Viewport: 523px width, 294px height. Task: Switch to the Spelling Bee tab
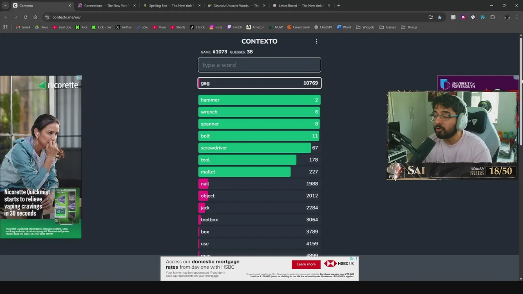click(171, 5)
